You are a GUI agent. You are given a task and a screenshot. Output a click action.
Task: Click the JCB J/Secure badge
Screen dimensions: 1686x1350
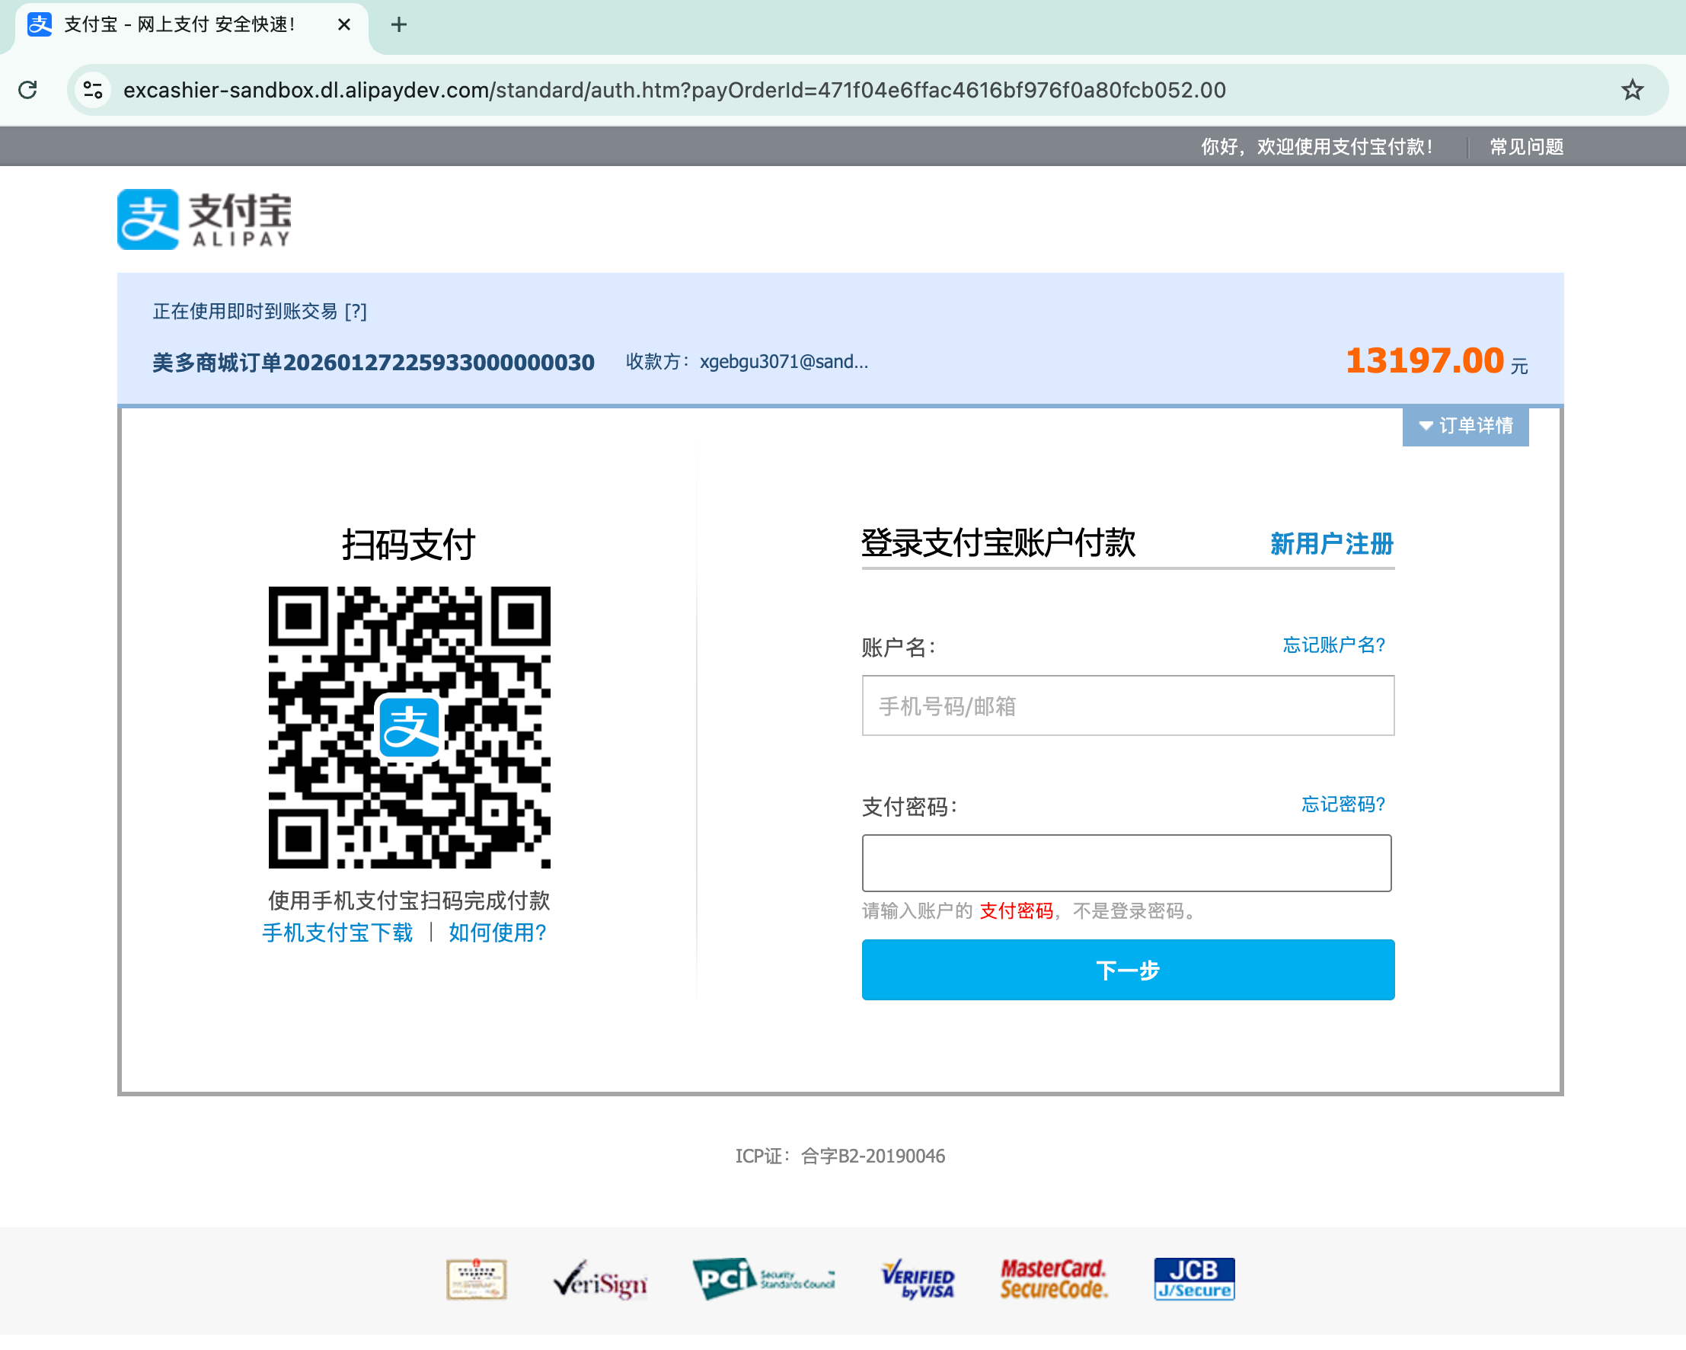1194,1279
